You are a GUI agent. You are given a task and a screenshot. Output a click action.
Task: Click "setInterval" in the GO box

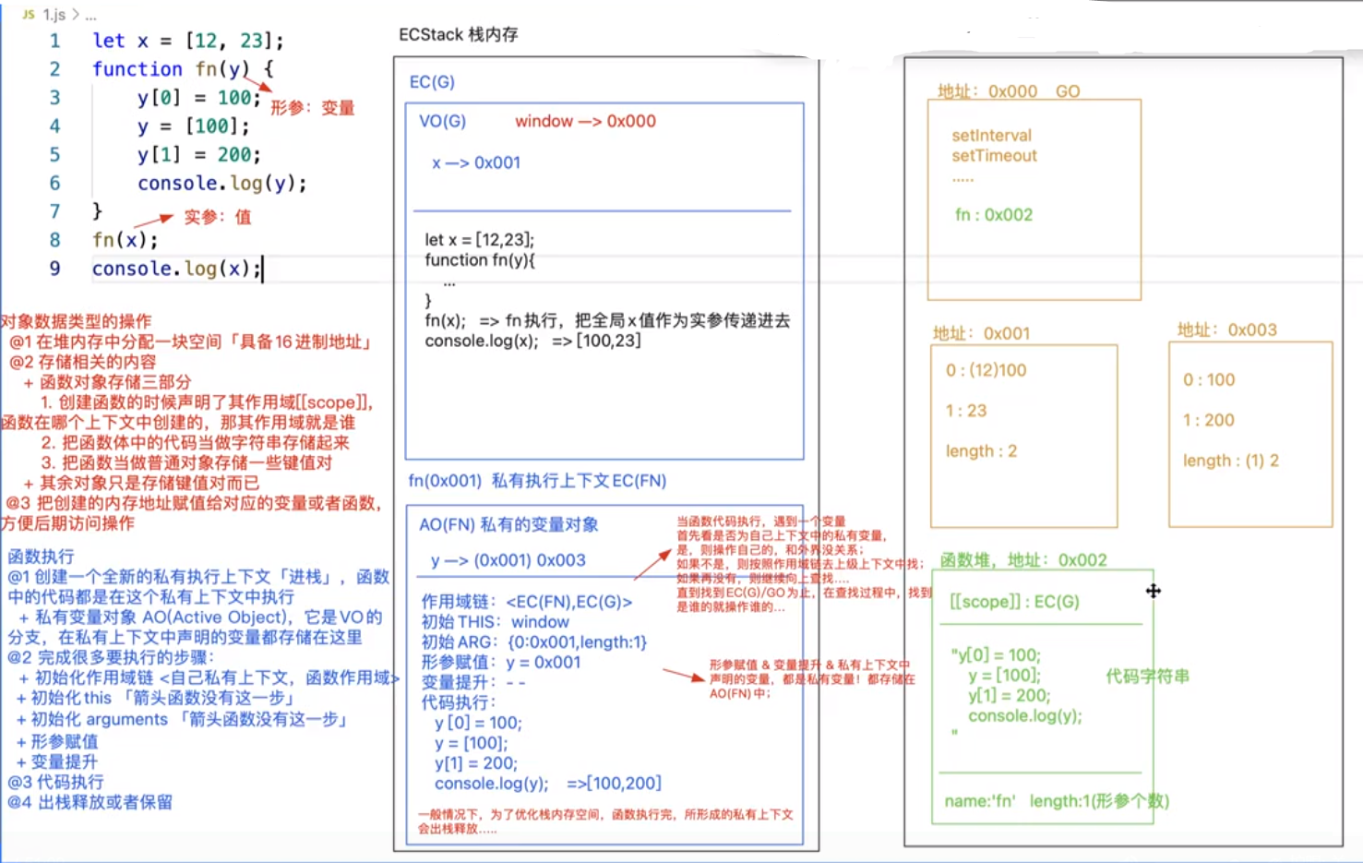click(992, 136)
